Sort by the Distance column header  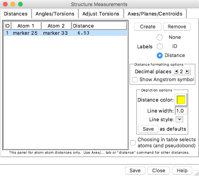tap(99, 26)
